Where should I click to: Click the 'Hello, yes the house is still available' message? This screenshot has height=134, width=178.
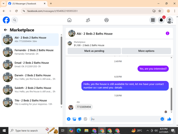pyautogui.click(x=125, y=86)
